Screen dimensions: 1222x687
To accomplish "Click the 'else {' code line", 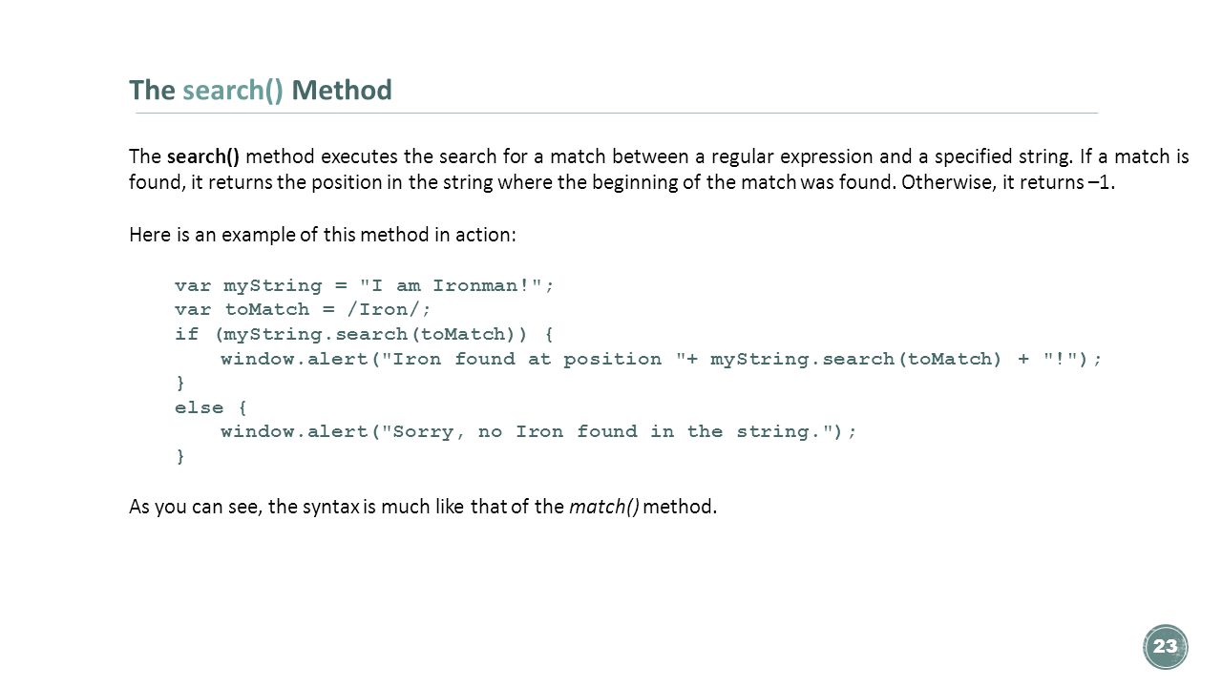I will (210, 407).
